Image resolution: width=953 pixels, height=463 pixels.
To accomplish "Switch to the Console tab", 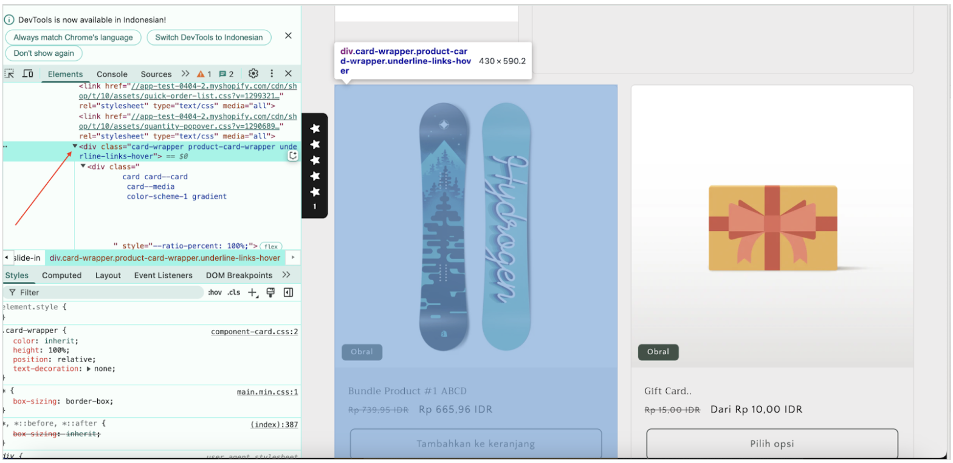I will coord(112,74).
